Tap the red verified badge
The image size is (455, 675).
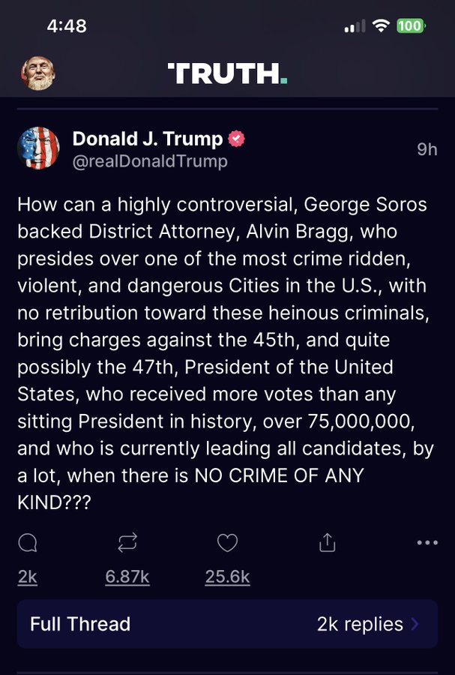pos(237,139)
